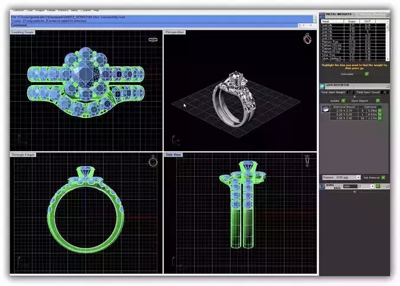Viewport: 400px width, 286px height.
Task: Click the Calculate label
Action: 347,74
